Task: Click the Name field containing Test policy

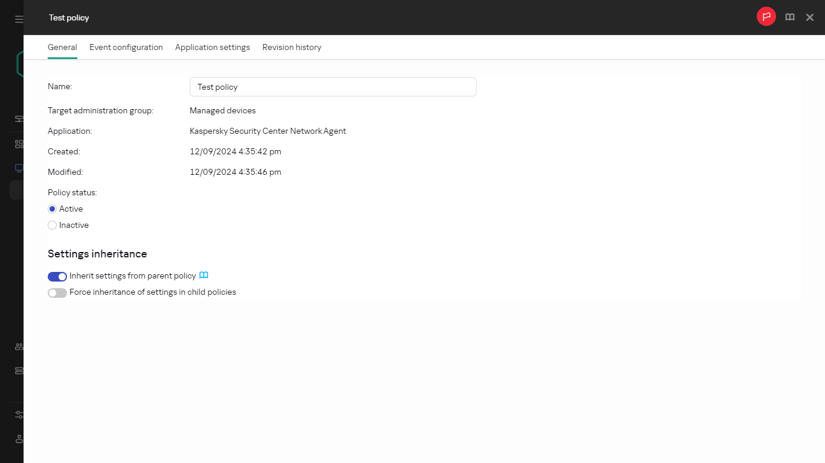Action: point(332,87)
